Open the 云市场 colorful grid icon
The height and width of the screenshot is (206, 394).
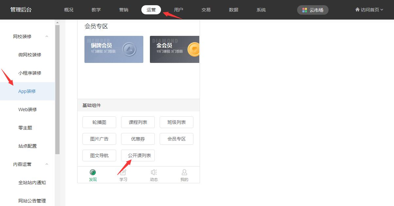[305, 10]
